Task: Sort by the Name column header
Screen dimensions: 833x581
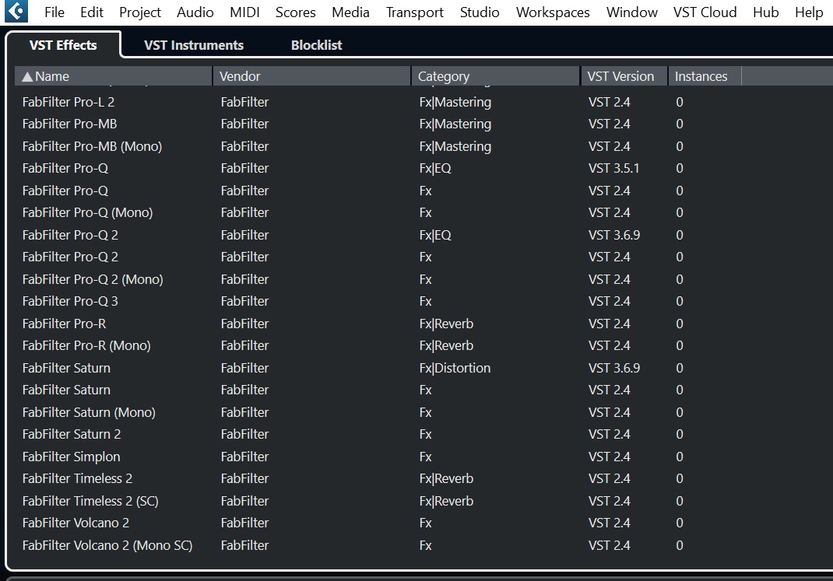Action: click(113, 76)
